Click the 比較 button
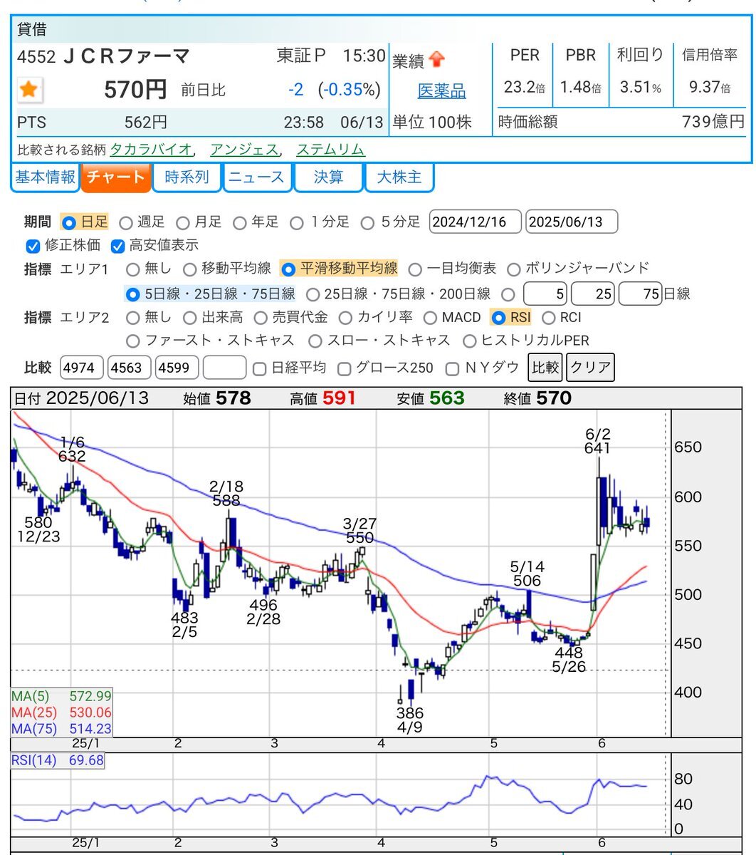Viewport: 756px width, 855px height. point(545,368)
